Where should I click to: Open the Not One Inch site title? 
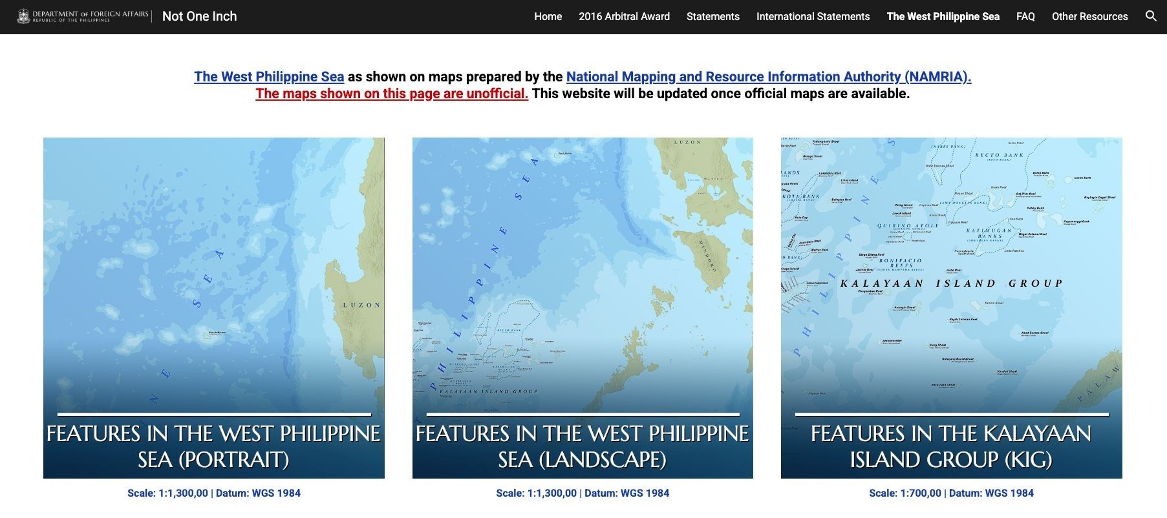[x=199, y=16]
